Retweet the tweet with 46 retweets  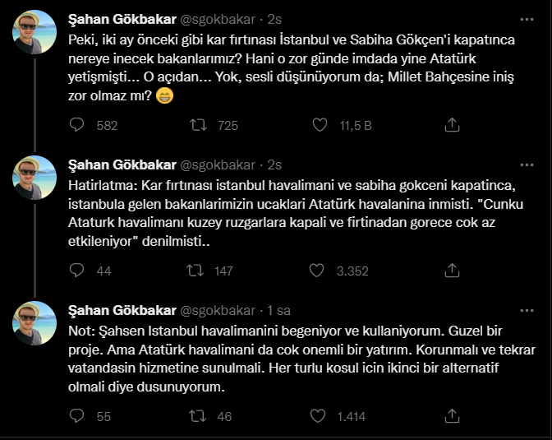click(198, 417)
